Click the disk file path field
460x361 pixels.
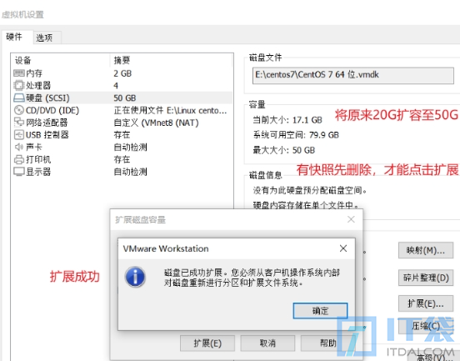353,75
